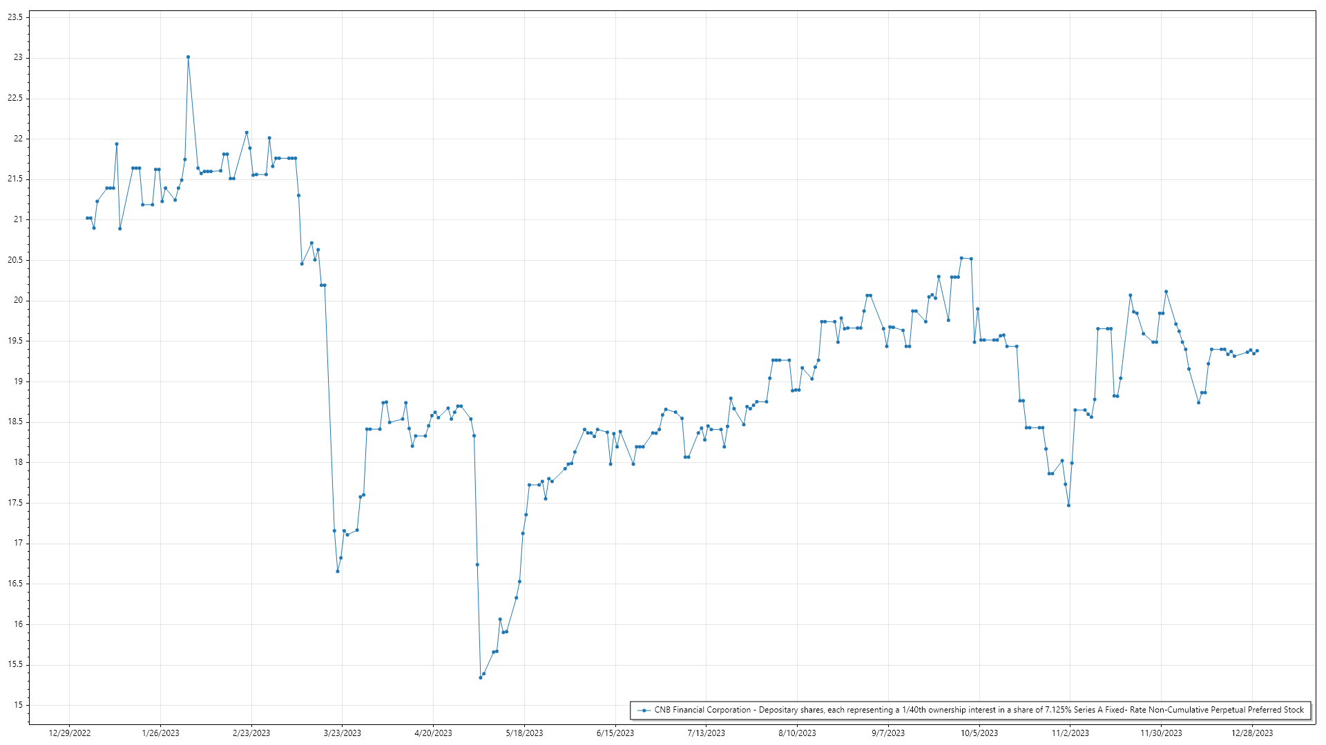Click the 12/28/2023 x-axis label

point(1253,733)
